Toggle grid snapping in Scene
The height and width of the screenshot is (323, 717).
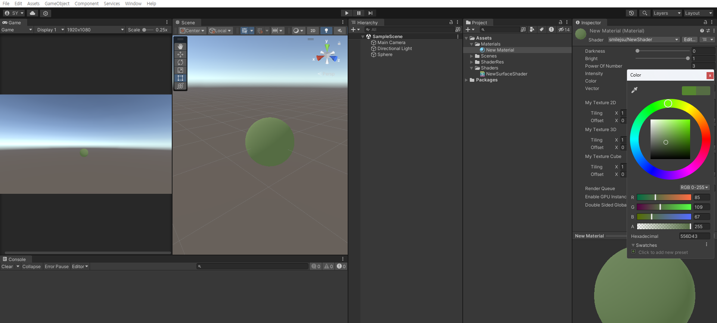260,31
